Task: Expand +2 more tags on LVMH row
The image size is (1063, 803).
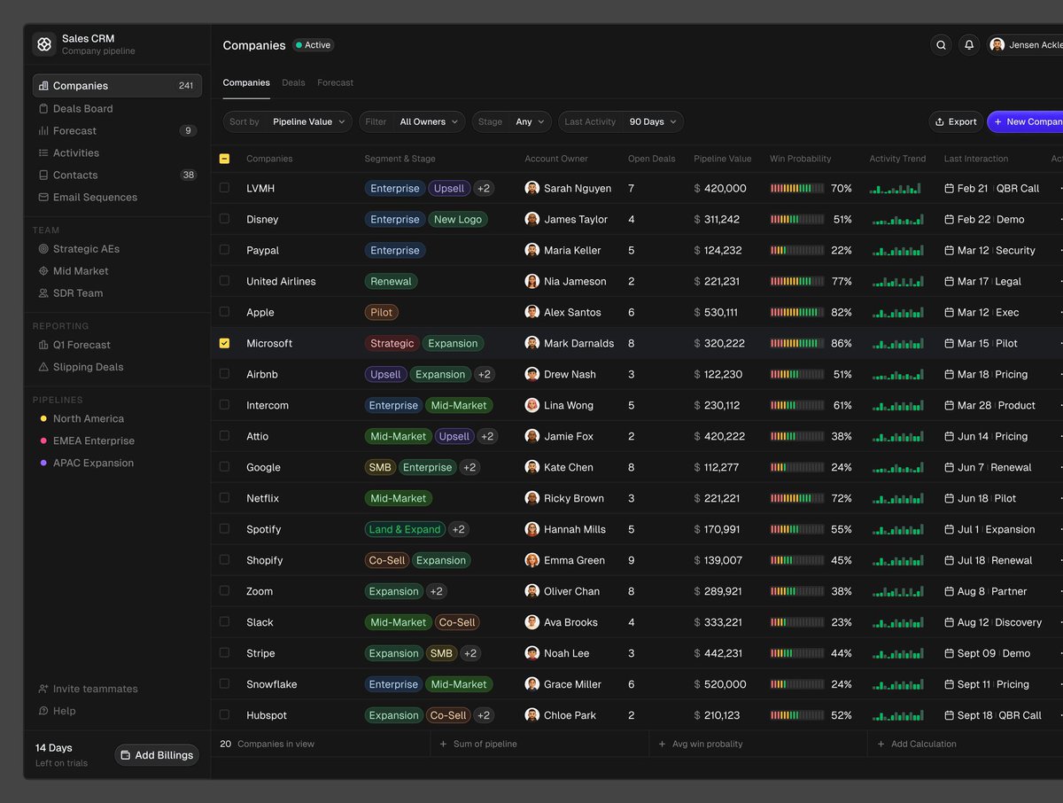Action: [x=484, y=188]
